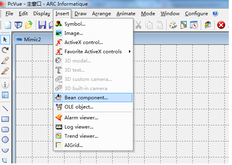This screenshot has height=165, width=232.
Task: Select Alarm viewer menu entry
Action: click(x=93, y=118)
